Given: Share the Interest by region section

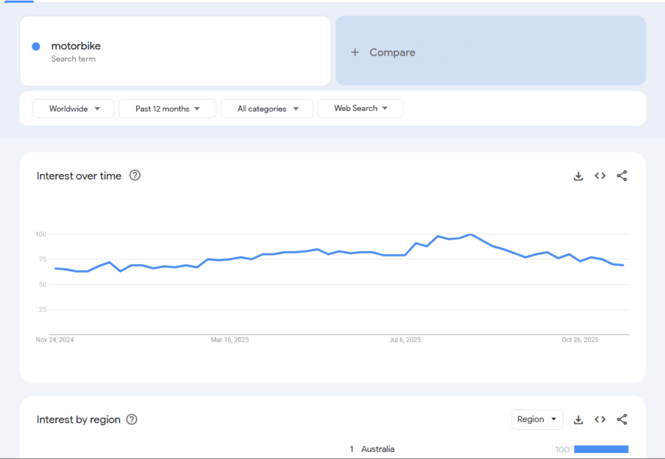Looking at the screenshot, I should [x=621, y=419].
